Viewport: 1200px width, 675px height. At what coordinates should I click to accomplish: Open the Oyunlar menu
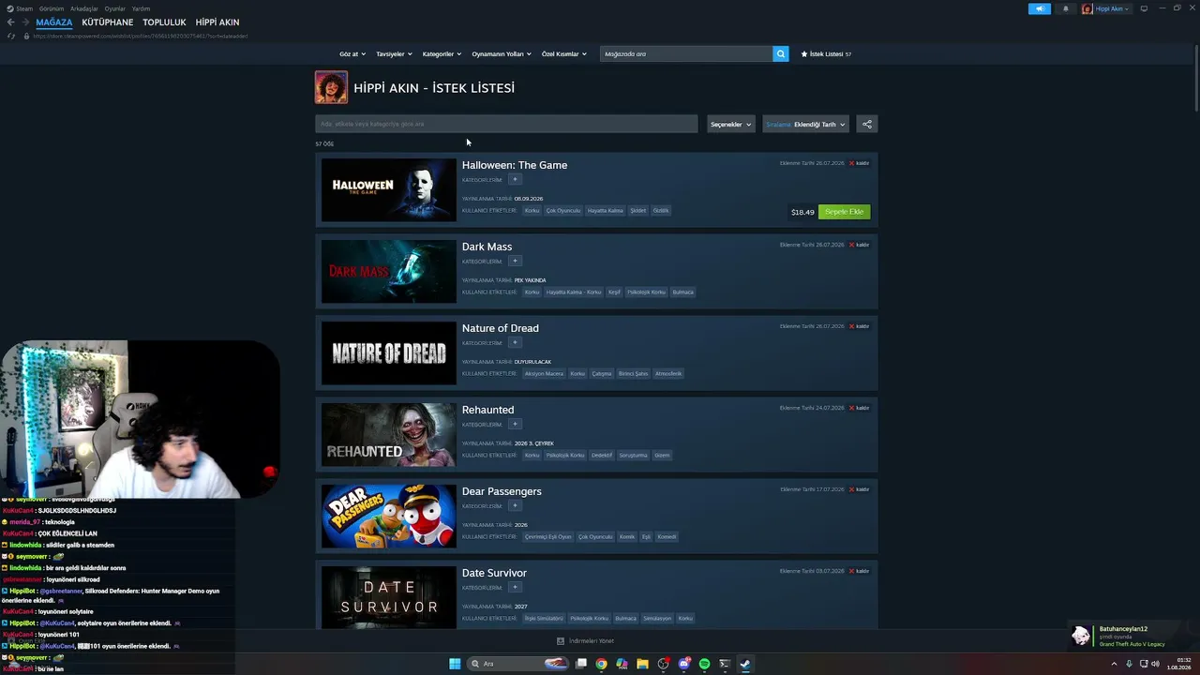(115, 8)
